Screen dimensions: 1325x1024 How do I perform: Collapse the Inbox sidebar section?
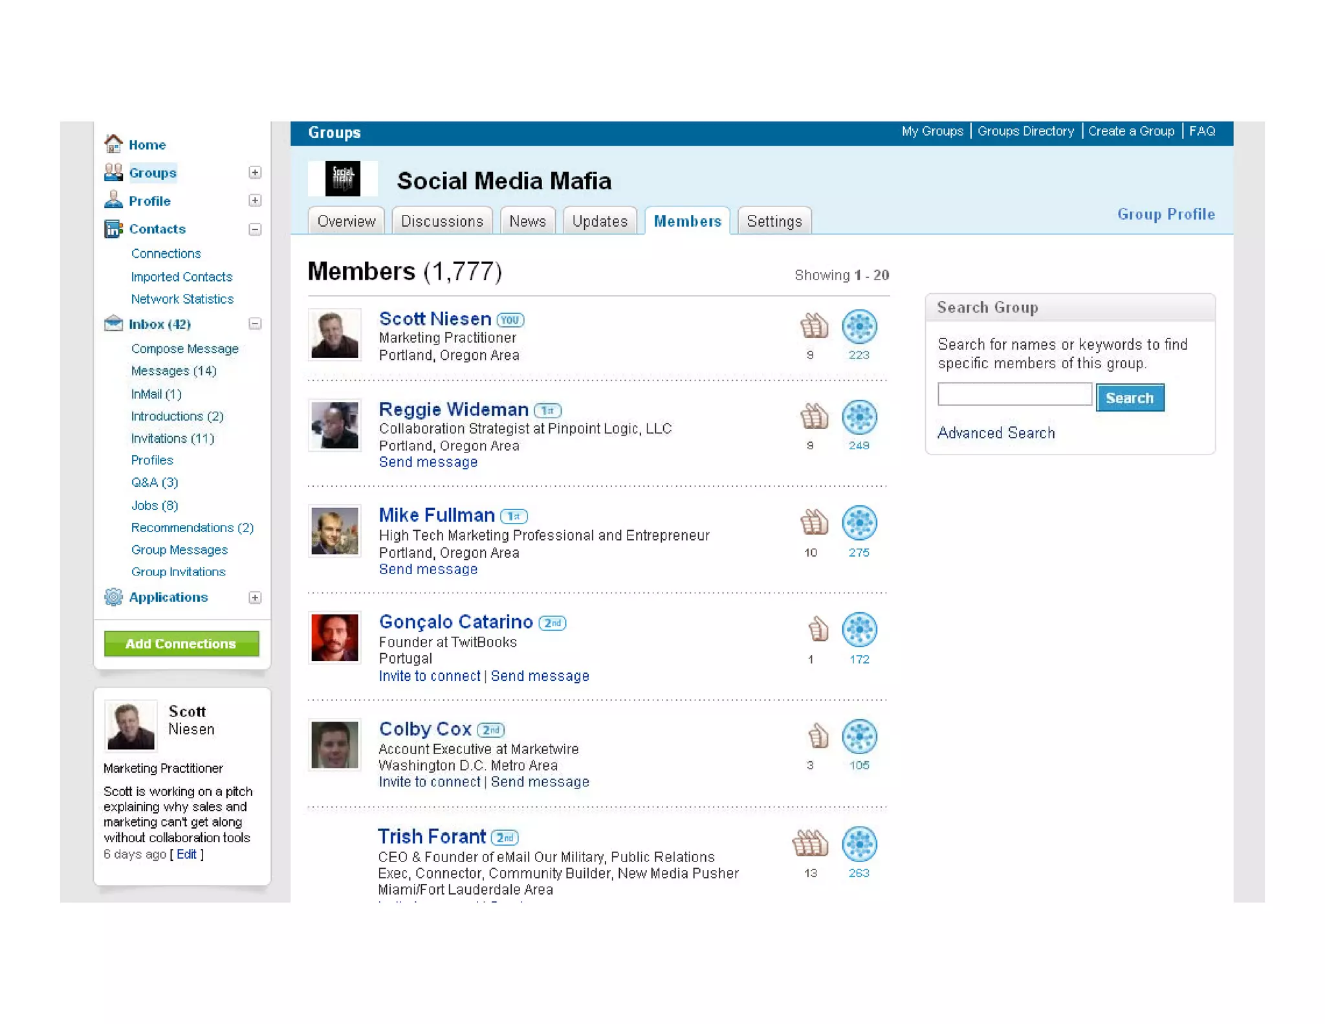point(255,324)
